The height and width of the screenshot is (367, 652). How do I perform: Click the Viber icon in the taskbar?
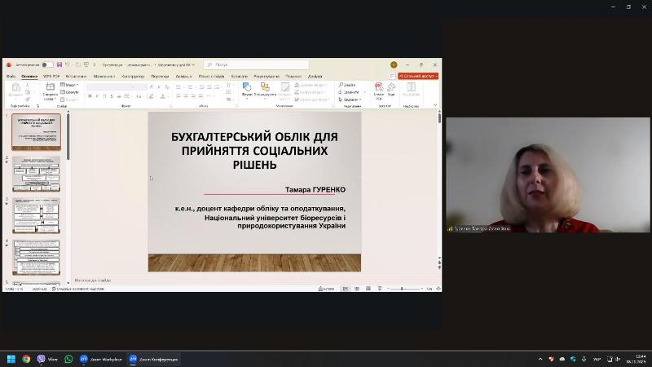(x=42, y=359)
